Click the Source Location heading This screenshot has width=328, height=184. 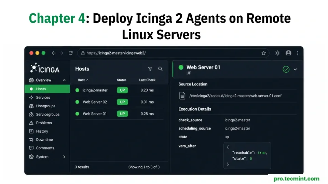(x=193, y=84)
